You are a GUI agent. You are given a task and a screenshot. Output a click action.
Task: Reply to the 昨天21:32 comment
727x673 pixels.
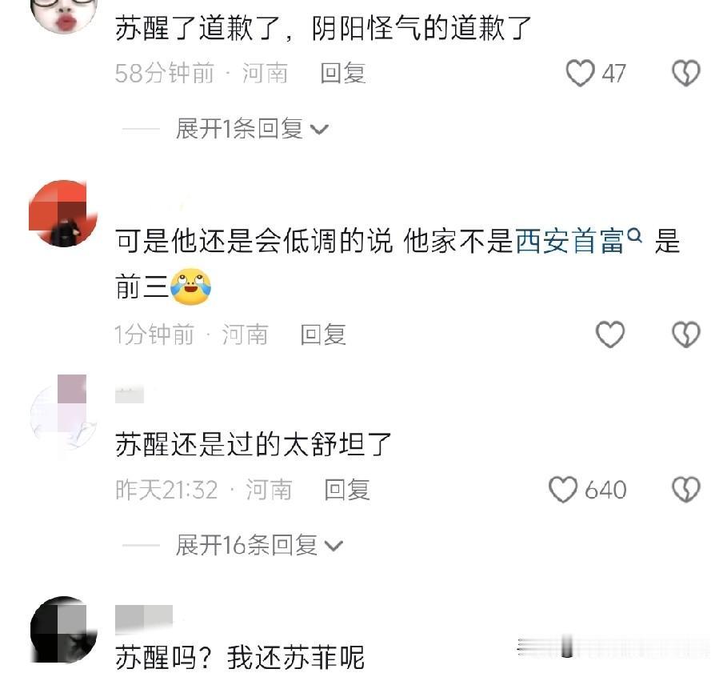pyautogui.click(x=347, y=489)
